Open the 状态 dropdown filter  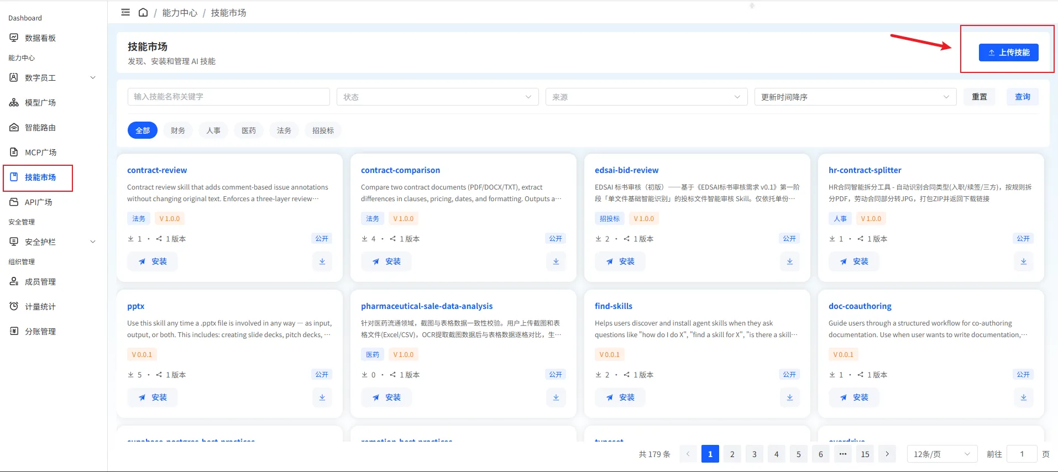(x=438, y=97)
